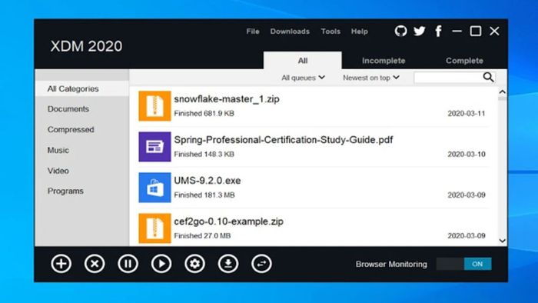
Task: Click the video download arrow icon
Action: 228,264
